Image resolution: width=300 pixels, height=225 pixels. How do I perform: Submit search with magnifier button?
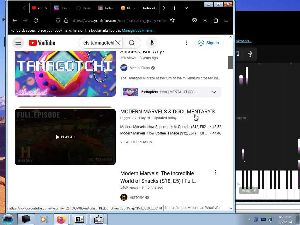point(132,43)
